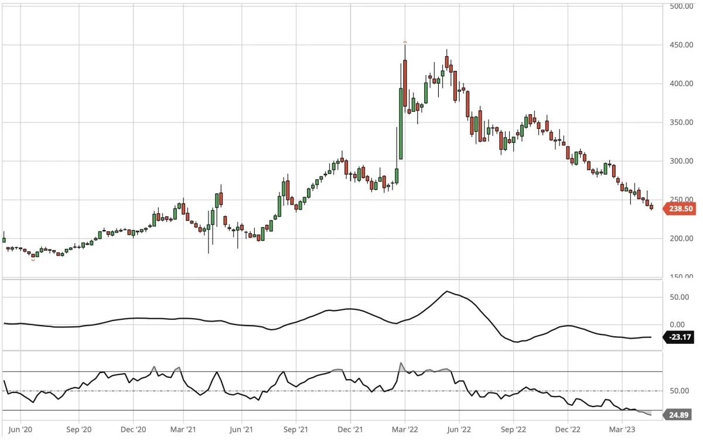The image size is (703, 444).
Task: Click the 450.00 price axis label
Action: pos(682,45)
